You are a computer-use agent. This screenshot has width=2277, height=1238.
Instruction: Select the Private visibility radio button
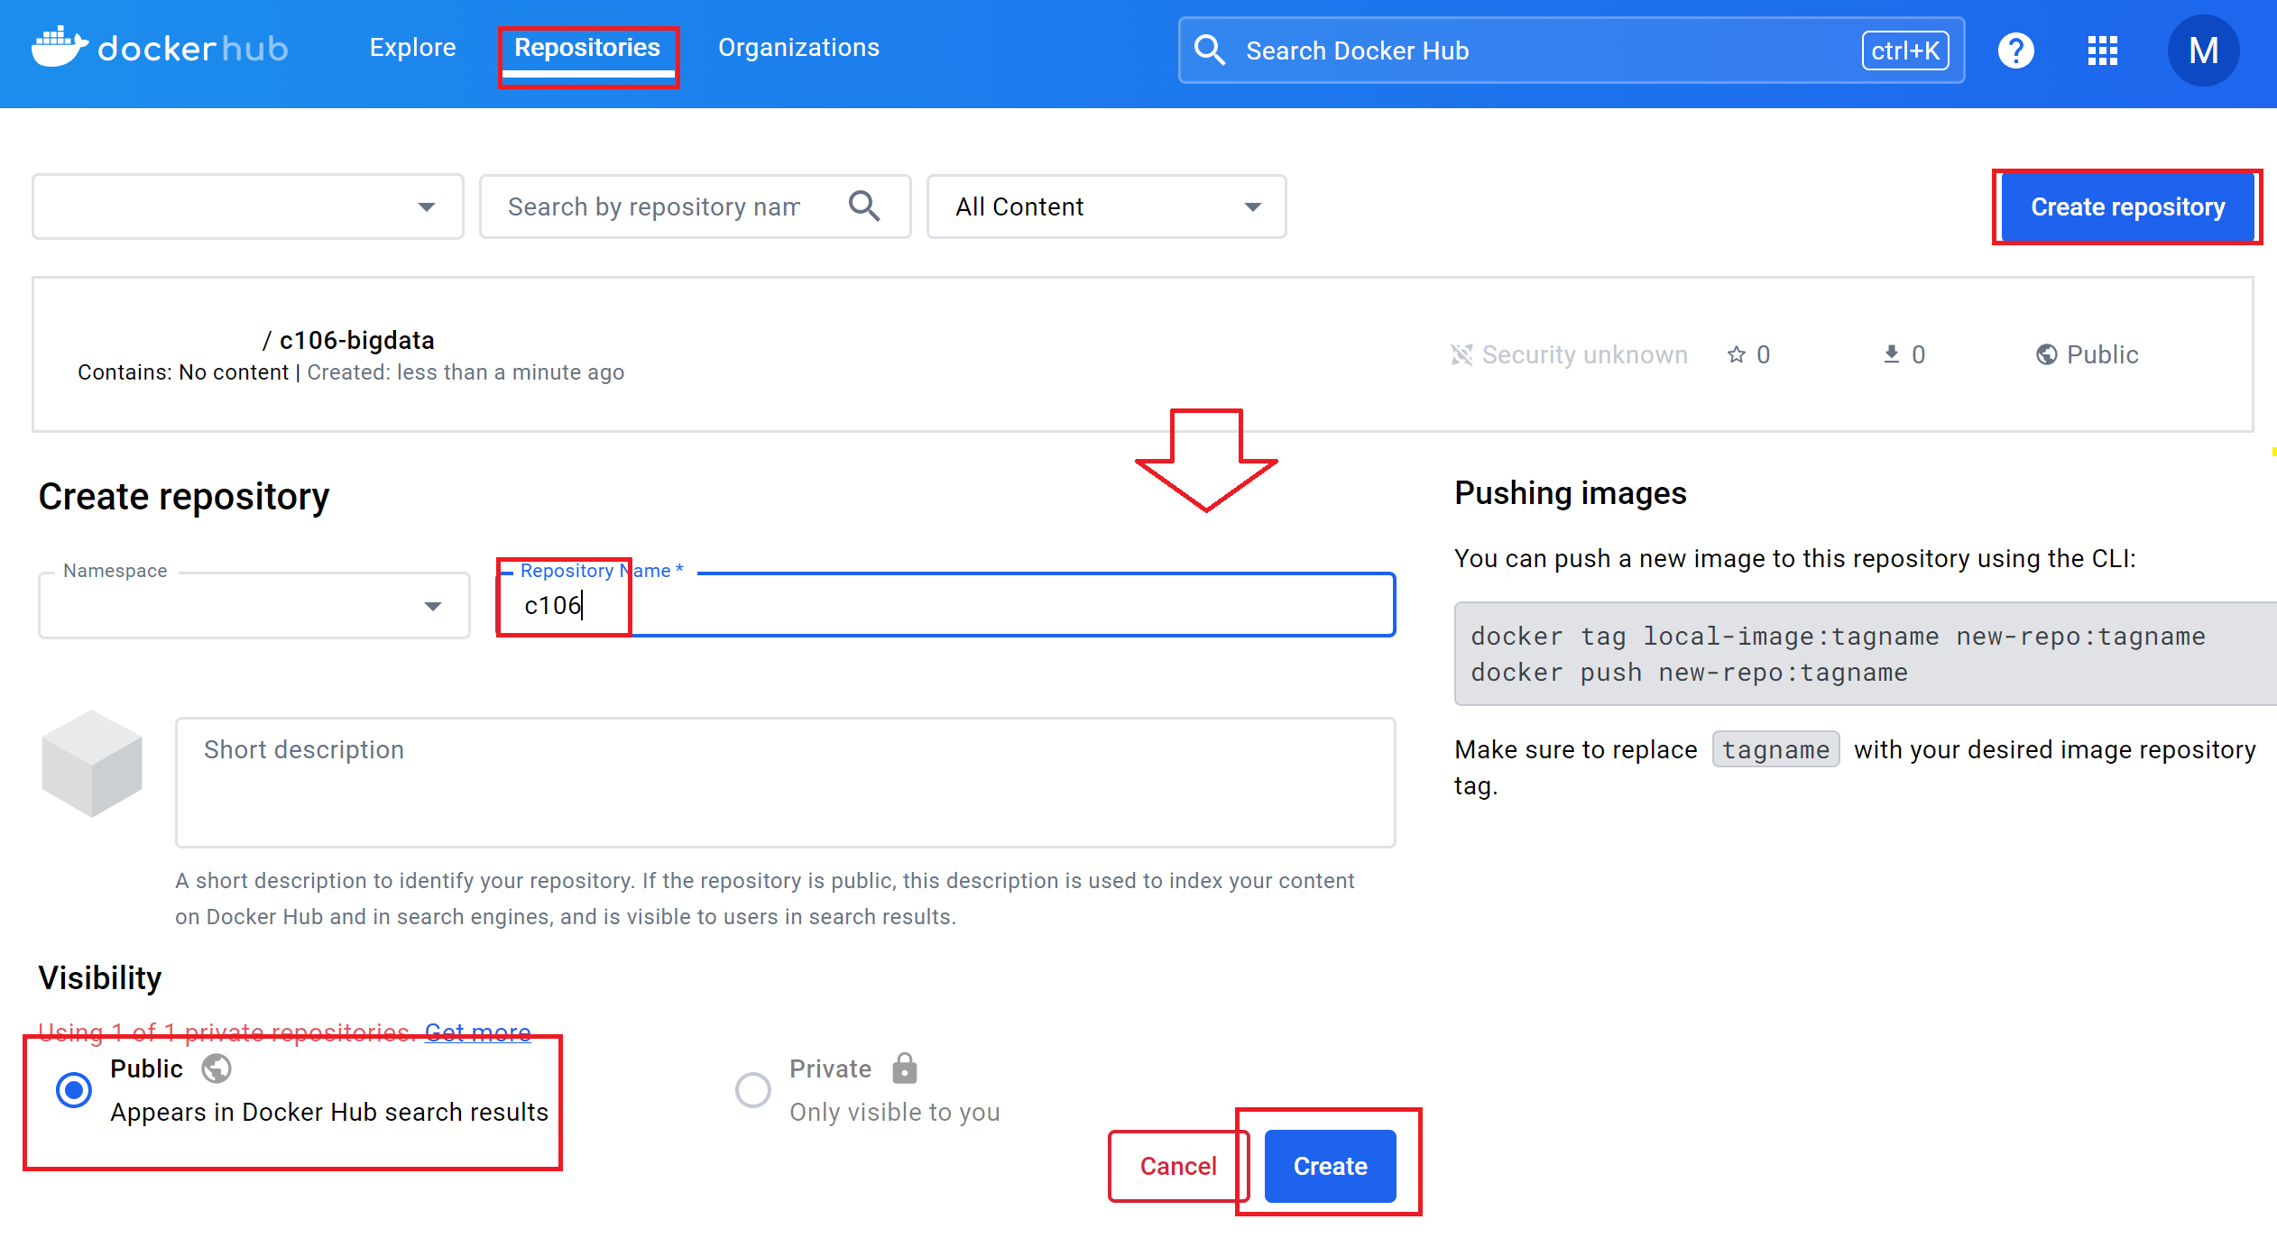click(752, 1089)
